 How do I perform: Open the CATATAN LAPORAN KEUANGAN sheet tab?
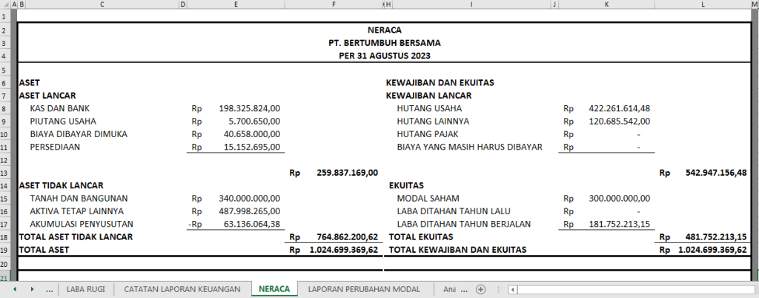click(182, 289)
